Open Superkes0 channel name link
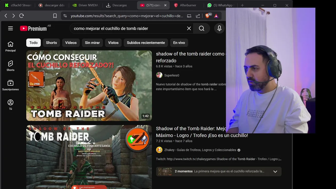 [172, 75]
